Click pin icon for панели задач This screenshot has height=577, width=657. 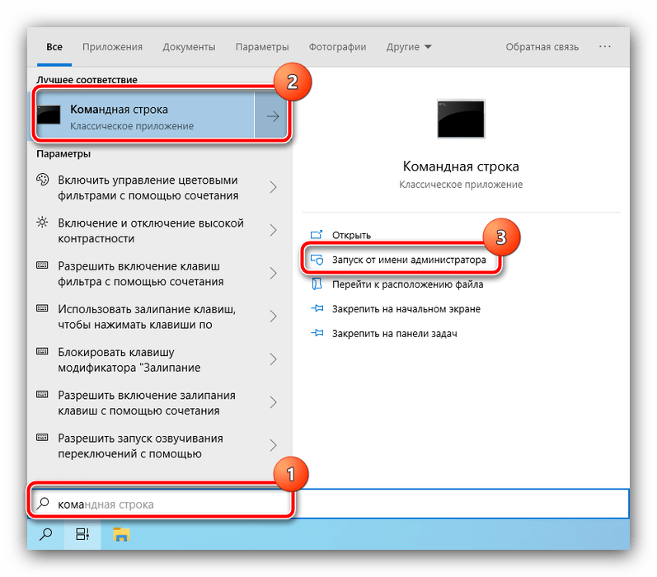tap(317, 333)
